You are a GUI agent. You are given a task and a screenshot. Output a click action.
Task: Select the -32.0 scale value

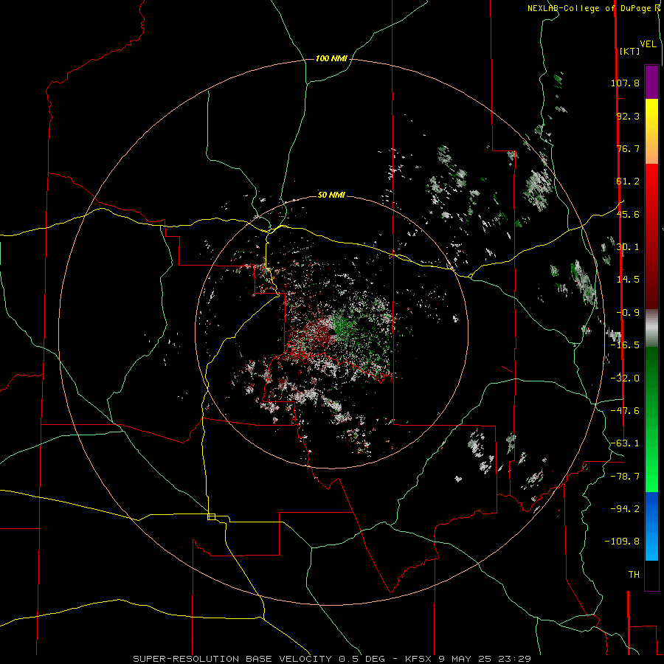[625, 378]
